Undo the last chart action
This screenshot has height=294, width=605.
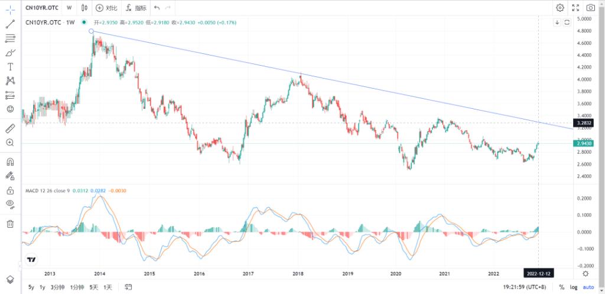(x=157, y=8)
